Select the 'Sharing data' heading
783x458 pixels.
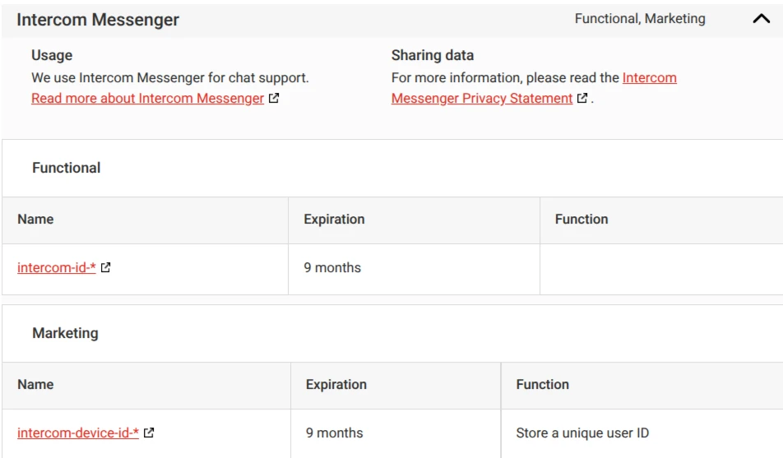tap(433, 55)
